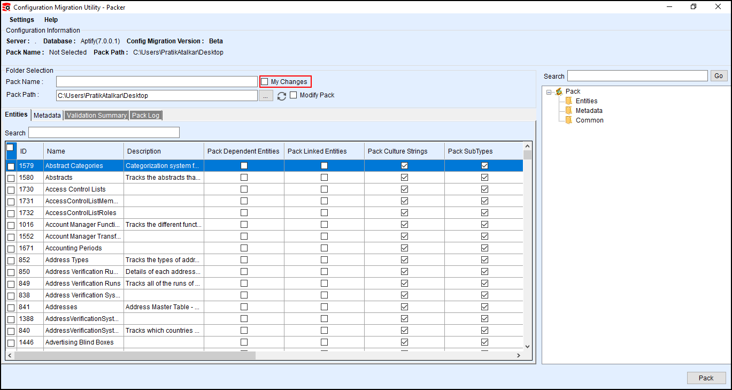Open the Help menu

click(51, 20)
